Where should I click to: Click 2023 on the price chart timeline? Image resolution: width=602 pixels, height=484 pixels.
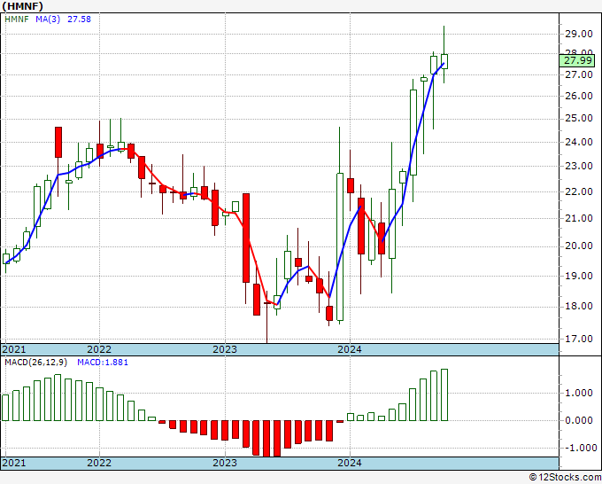click(225, 349)
